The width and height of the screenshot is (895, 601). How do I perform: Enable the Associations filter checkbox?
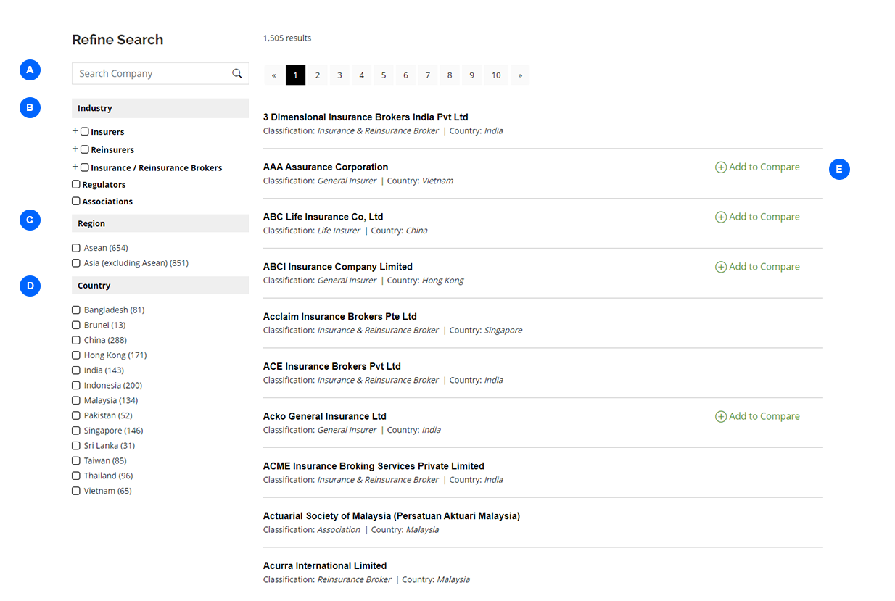(x=76, y=202)
